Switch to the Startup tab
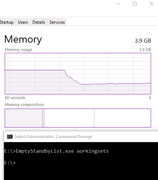Viewport: 158px width, 180px height. 7,22
